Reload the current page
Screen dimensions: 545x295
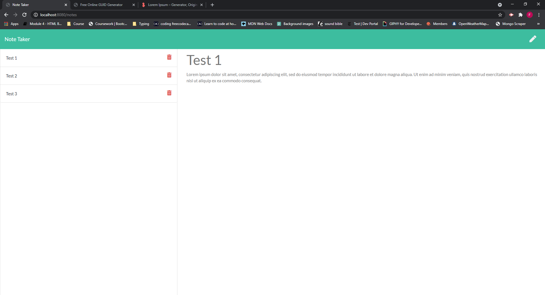click(x=24, y=15)
